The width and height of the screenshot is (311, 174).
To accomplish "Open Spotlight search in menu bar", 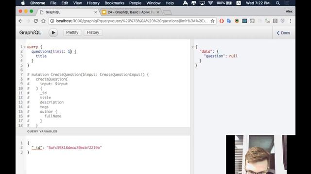I will pyautogui.click(x=278, y=3).
